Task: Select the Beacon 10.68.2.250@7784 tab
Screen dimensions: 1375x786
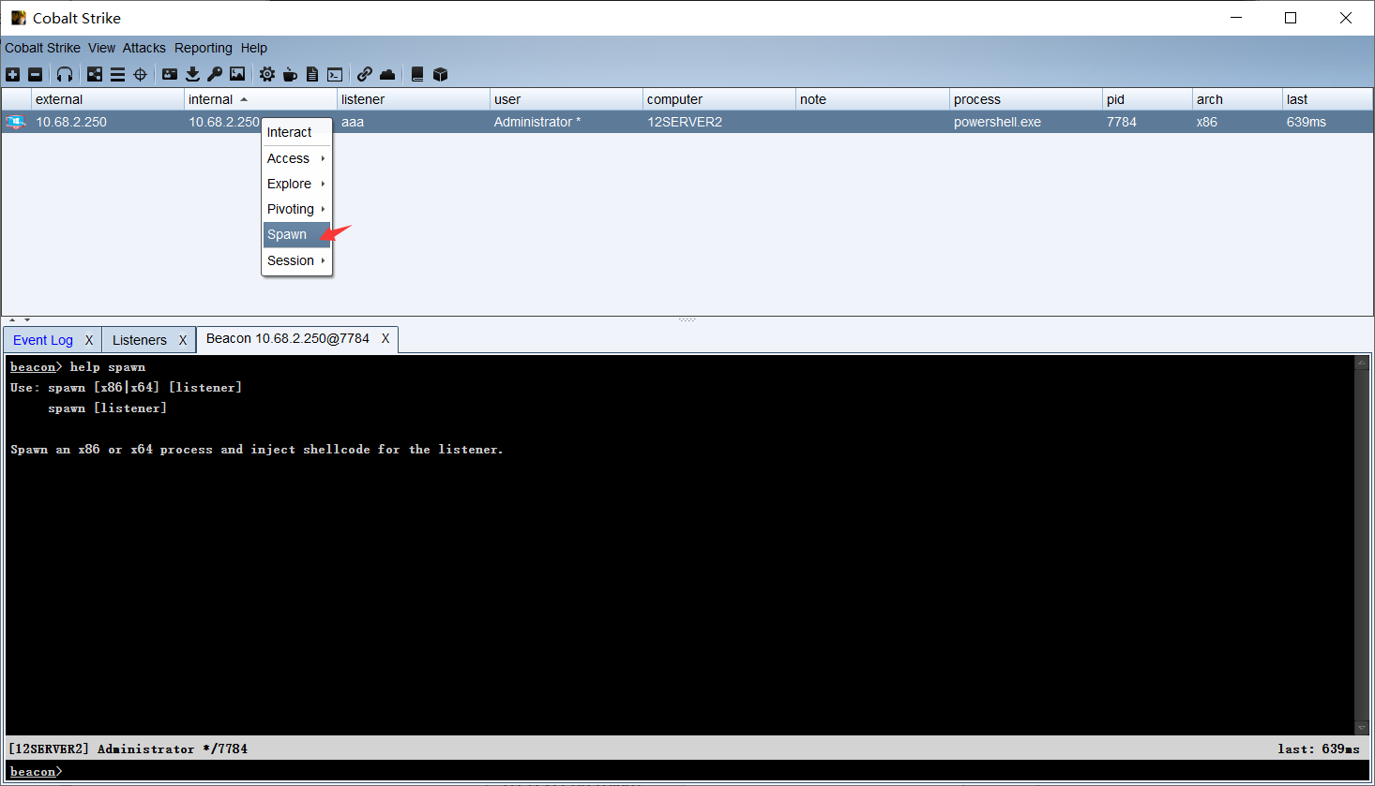Action: (288, 338)
